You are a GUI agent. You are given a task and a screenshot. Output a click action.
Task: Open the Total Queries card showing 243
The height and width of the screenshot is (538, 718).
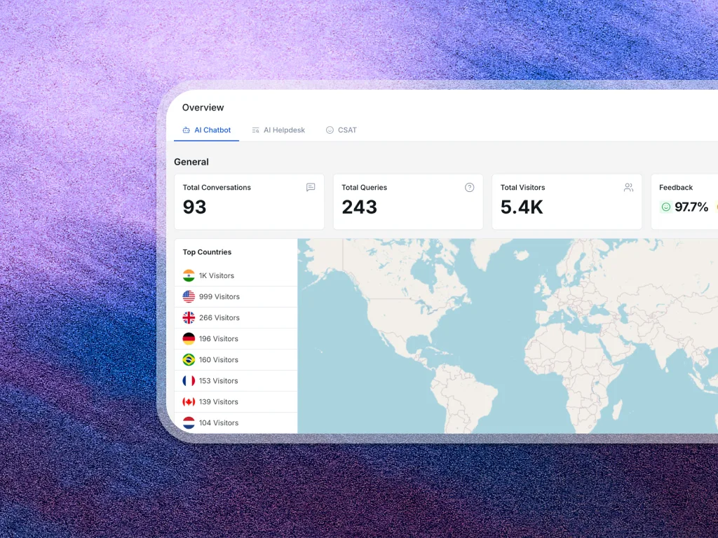point(407,202)
